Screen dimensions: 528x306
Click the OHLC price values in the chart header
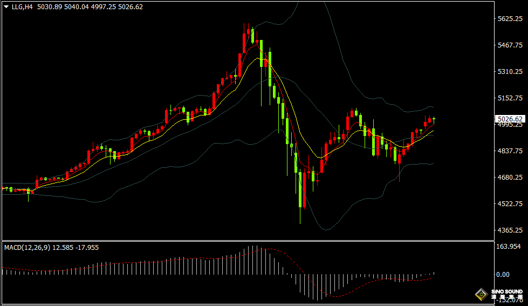tap(90, 7)
